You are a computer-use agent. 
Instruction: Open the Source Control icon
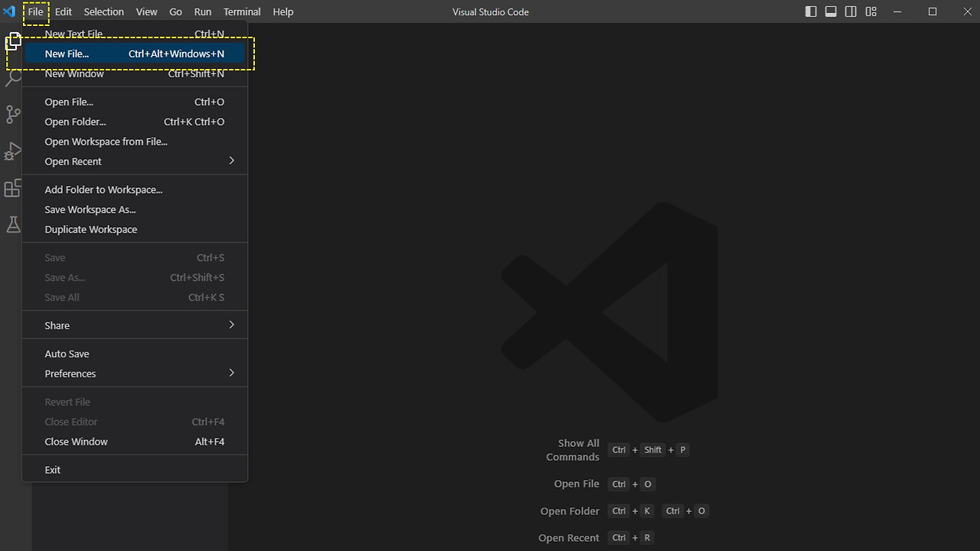coord(12,114)
